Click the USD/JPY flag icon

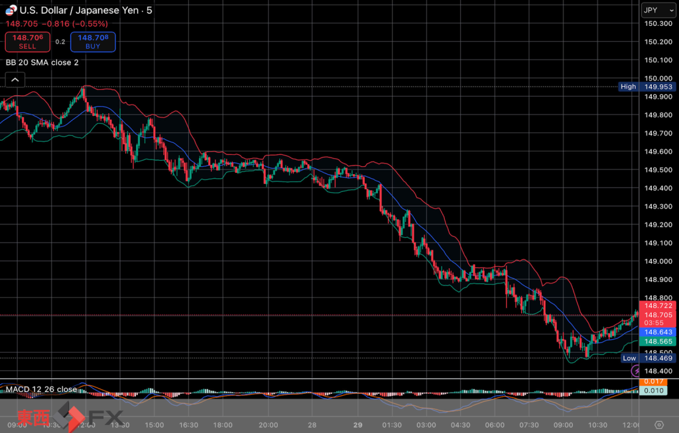coord(11,10)
